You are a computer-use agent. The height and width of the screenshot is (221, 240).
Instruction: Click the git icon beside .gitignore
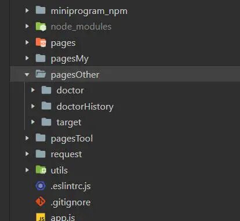click(41, 202)
